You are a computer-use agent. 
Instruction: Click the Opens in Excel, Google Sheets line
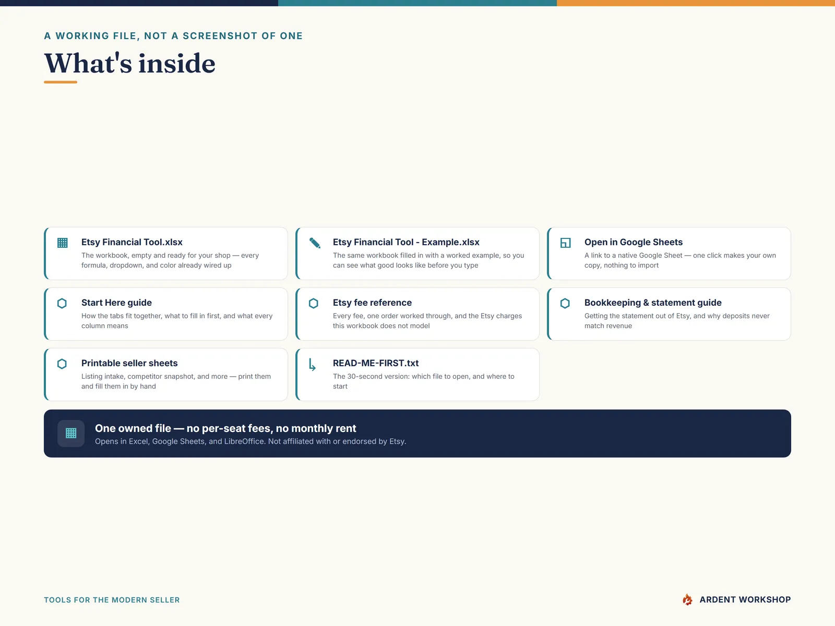click(x=250, y=441)
